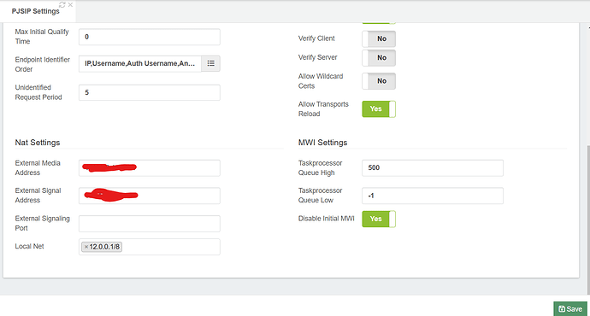Toggle Verify Client switch

pyautogui.click(x=379, y=38)
